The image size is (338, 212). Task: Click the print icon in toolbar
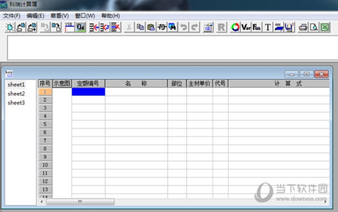pos(303,27)
